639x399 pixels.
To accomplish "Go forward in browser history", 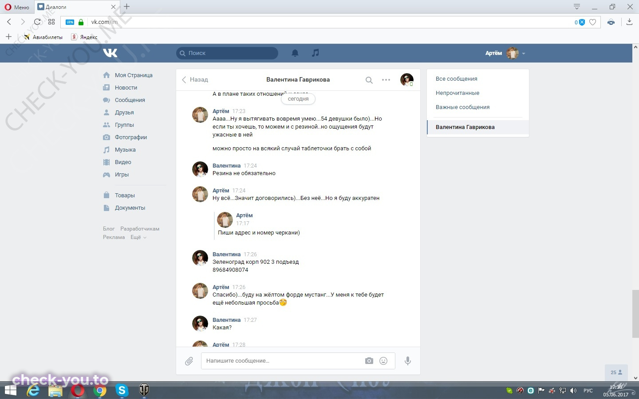I will 23,22.
